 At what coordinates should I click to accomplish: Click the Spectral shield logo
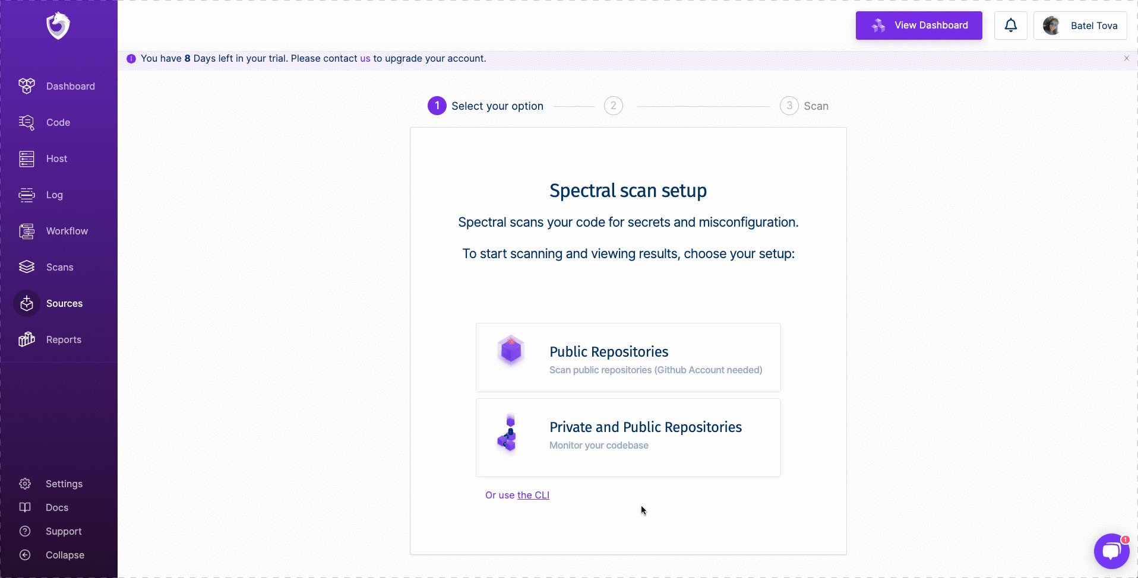58,26
